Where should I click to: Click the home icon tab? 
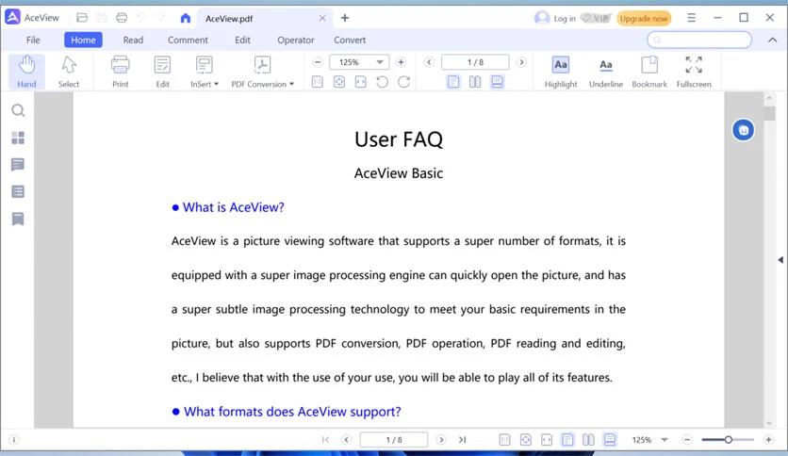(x=186, y=19)
